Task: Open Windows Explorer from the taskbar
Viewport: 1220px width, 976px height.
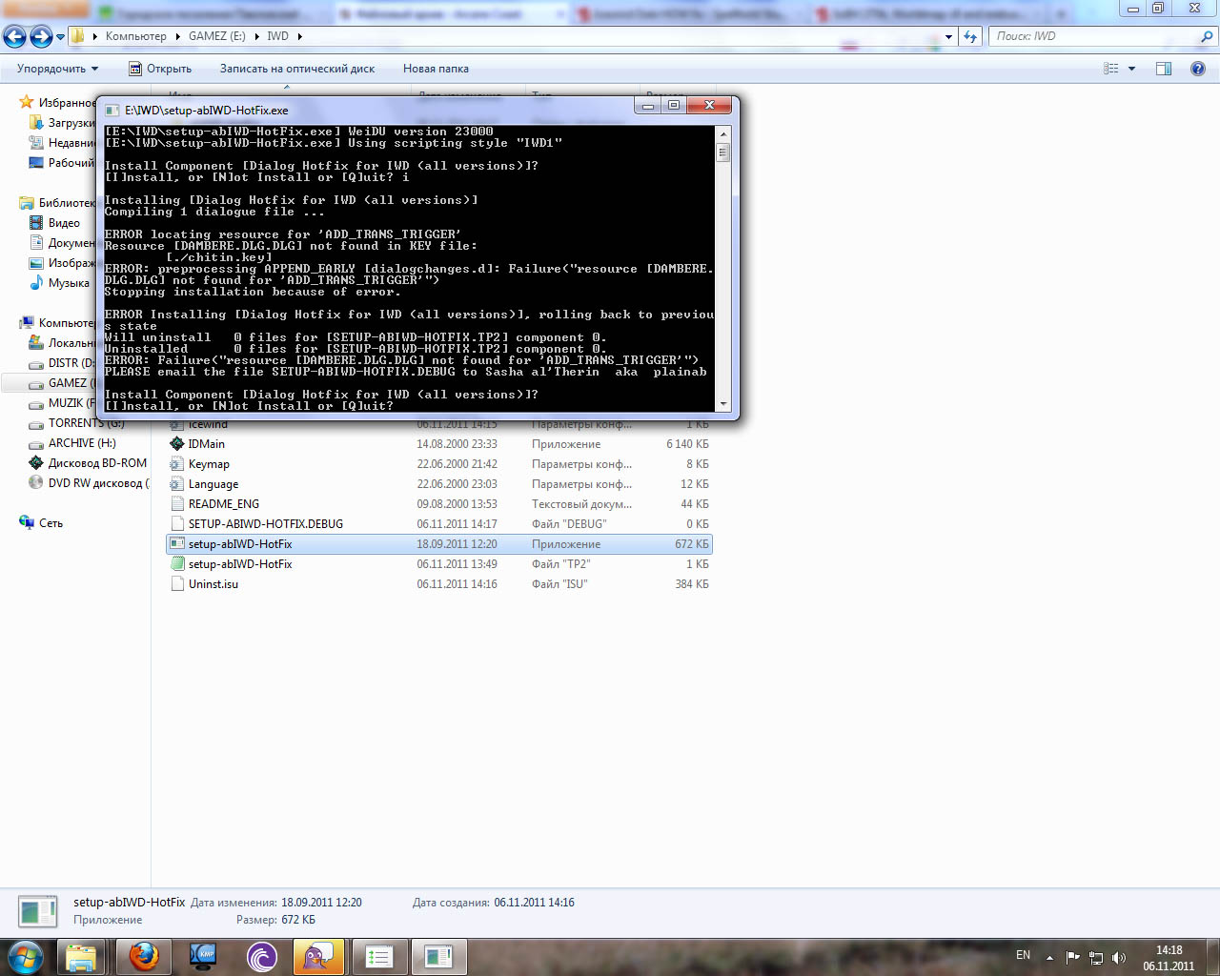Action: (81, 957)
